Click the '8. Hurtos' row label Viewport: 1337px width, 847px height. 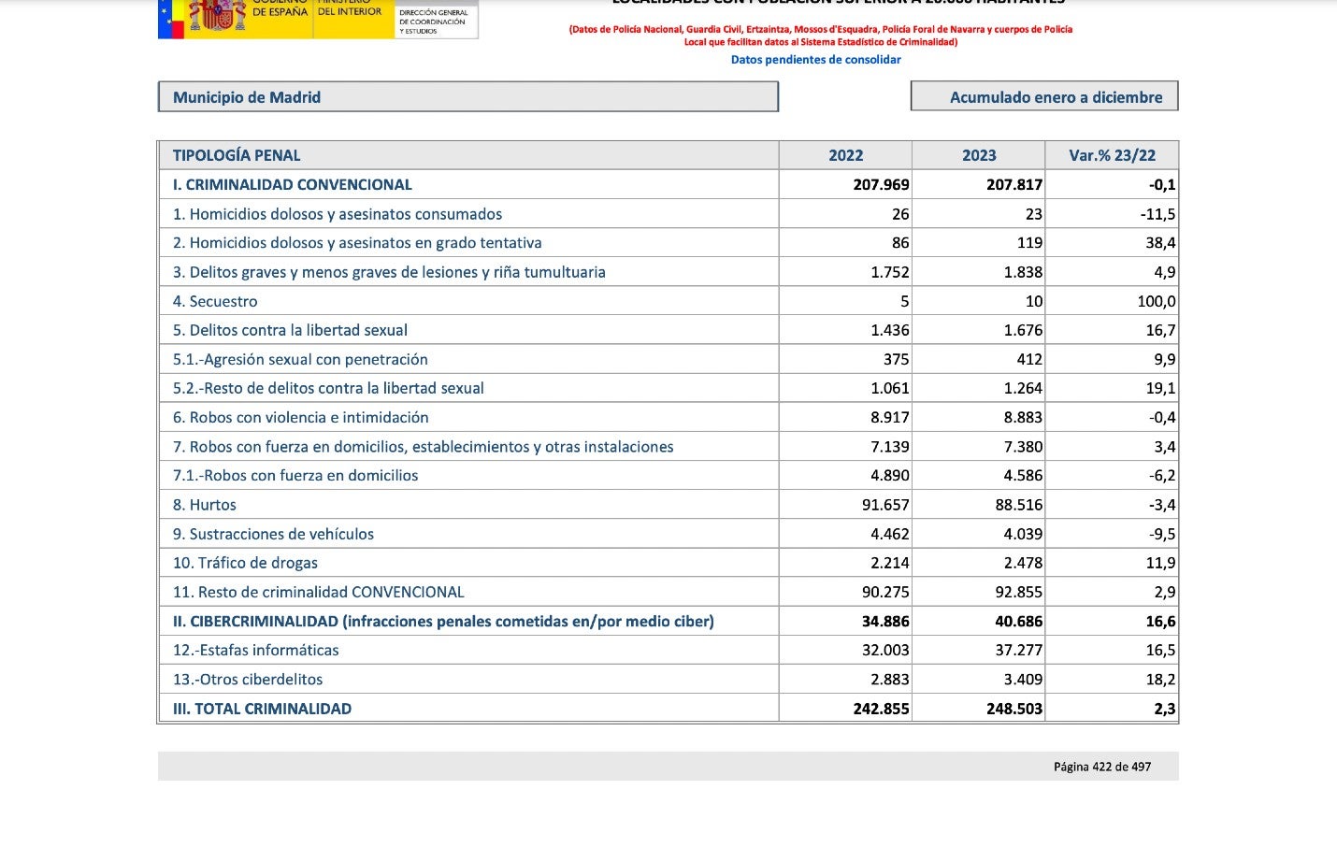(x=205, y=505)
